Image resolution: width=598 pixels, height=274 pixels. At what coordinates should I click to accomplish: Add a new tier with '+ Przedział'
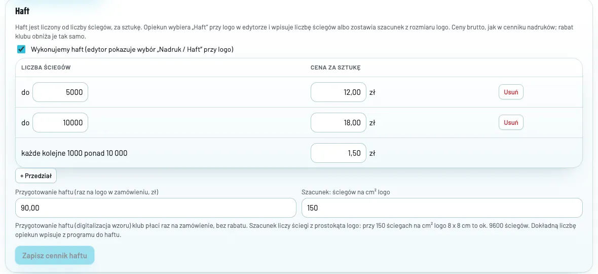pyautogui.click(x=36, y=176)
